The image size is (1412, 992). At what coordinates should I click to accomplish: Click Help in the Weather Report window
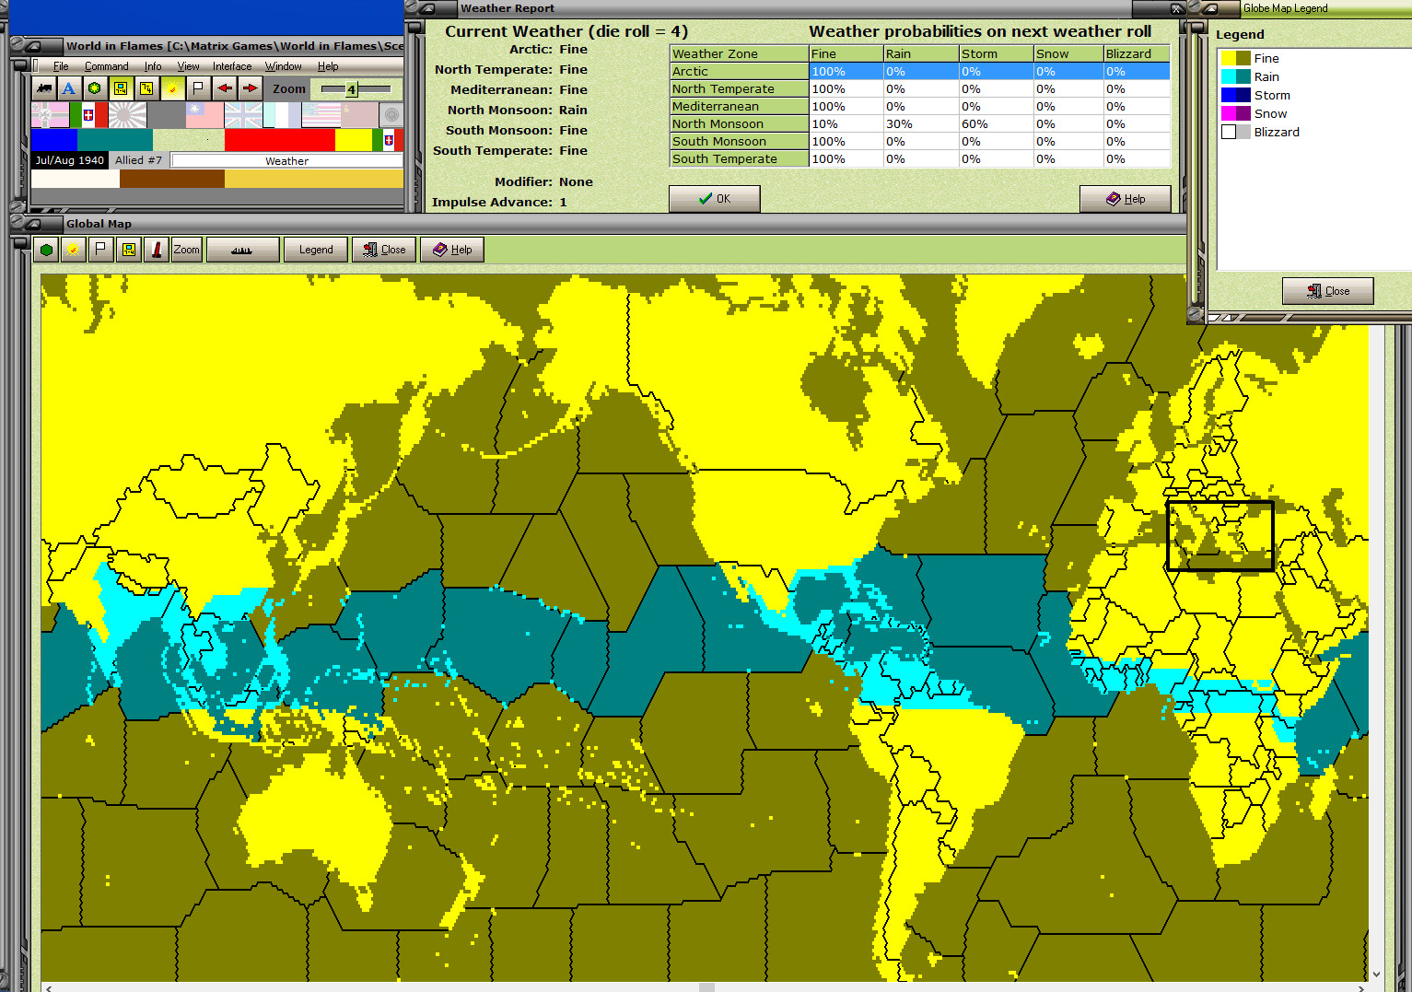point(1125,198)
